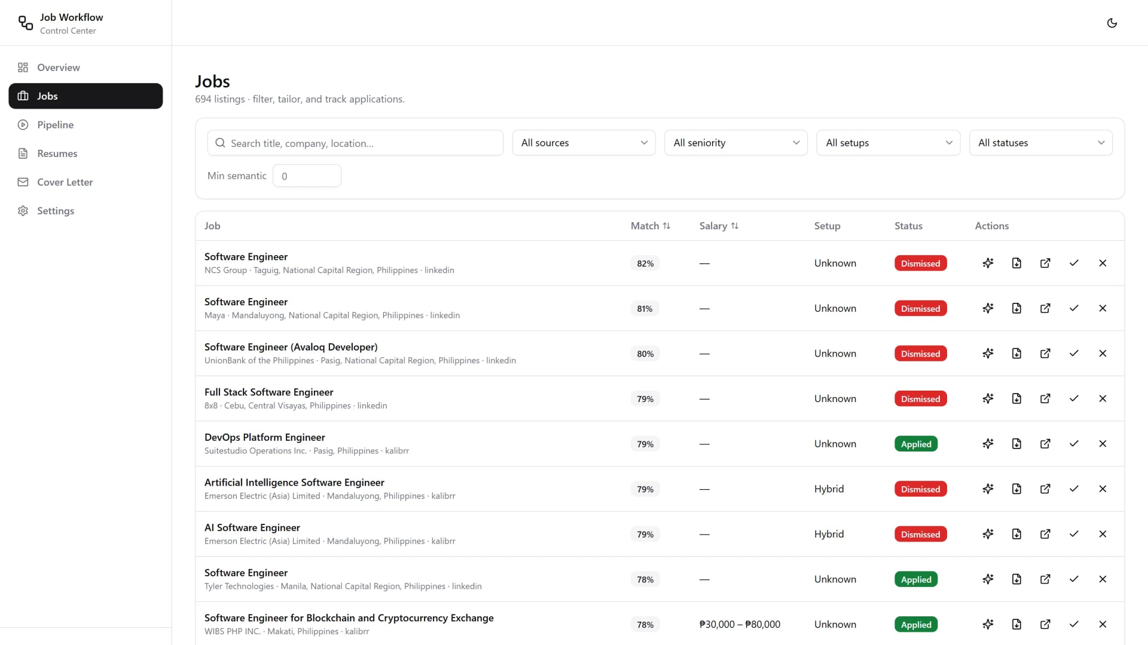Dismiss X icon for Maya job

tap(1103, 308)
